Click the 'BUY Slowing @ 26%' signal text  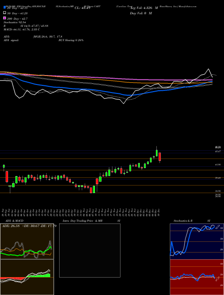coord(71,40)
